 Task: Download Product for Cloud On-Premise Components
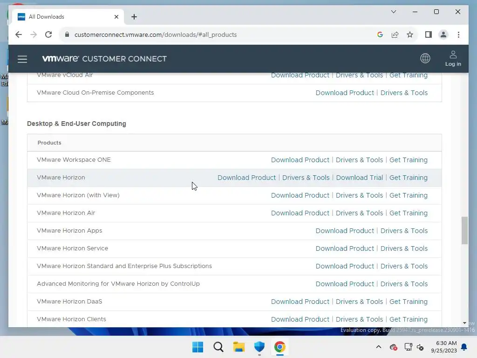pyautogui.click(x=345, y=93)
